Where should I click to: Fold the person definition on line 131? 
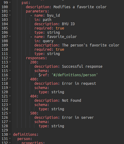click(10, 138)
